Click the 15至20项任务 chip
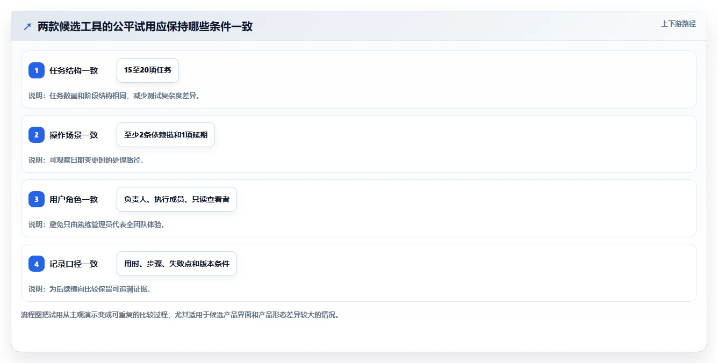Screen dimensions: 718x363 coord(148,70)
